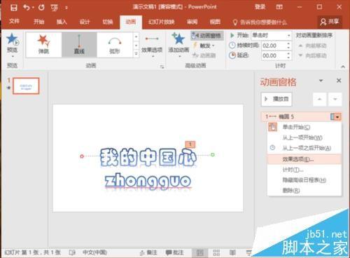Open the 效果选项 ribbon dropdown

152,46
